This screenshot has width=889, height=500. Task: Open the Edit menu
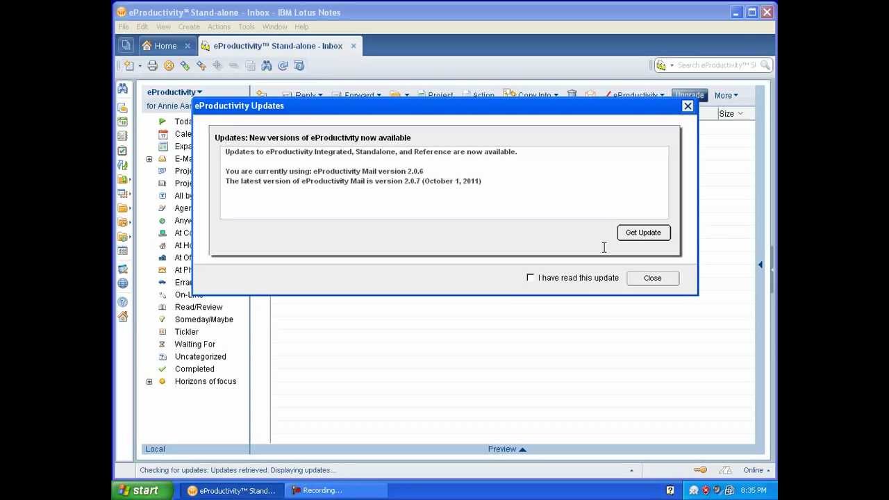(142, 27)
